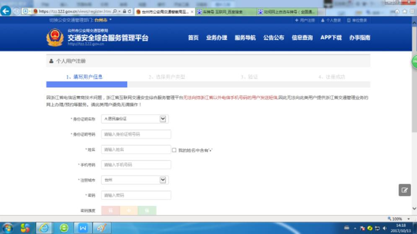Switch to the 如何网上自选车牌号 tab
This screenshot has width=417, height=234.
pyautogui.click(x=287, y=12)
